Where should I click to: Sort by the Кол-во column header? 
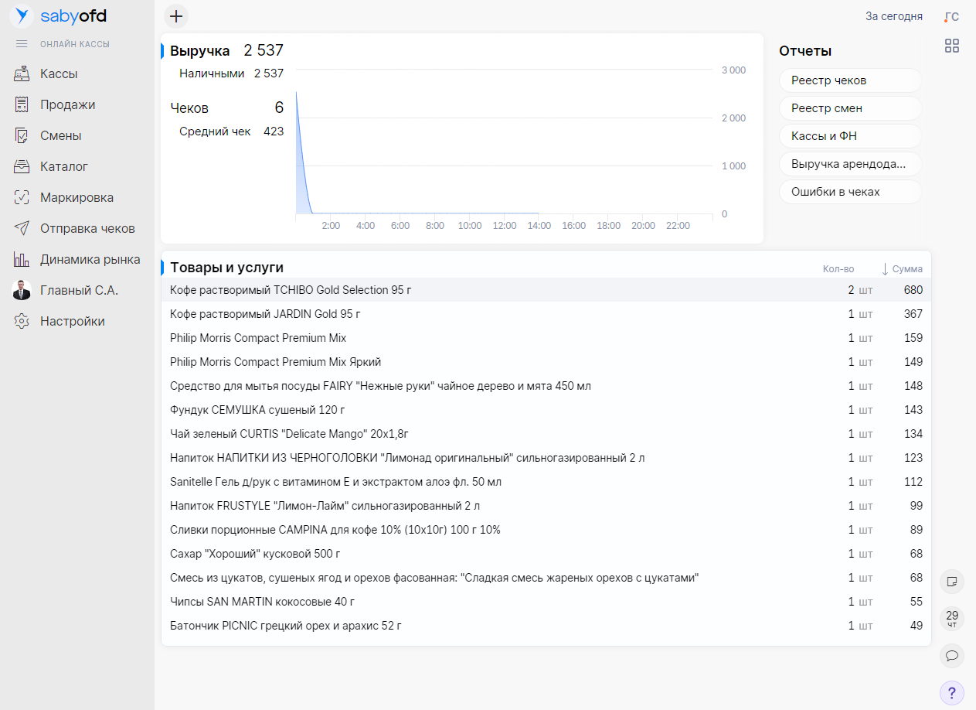click(x=838, y=269)
